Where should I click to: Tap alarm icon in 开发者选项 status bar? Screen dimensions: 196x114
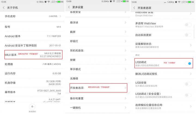click(176, 2)
